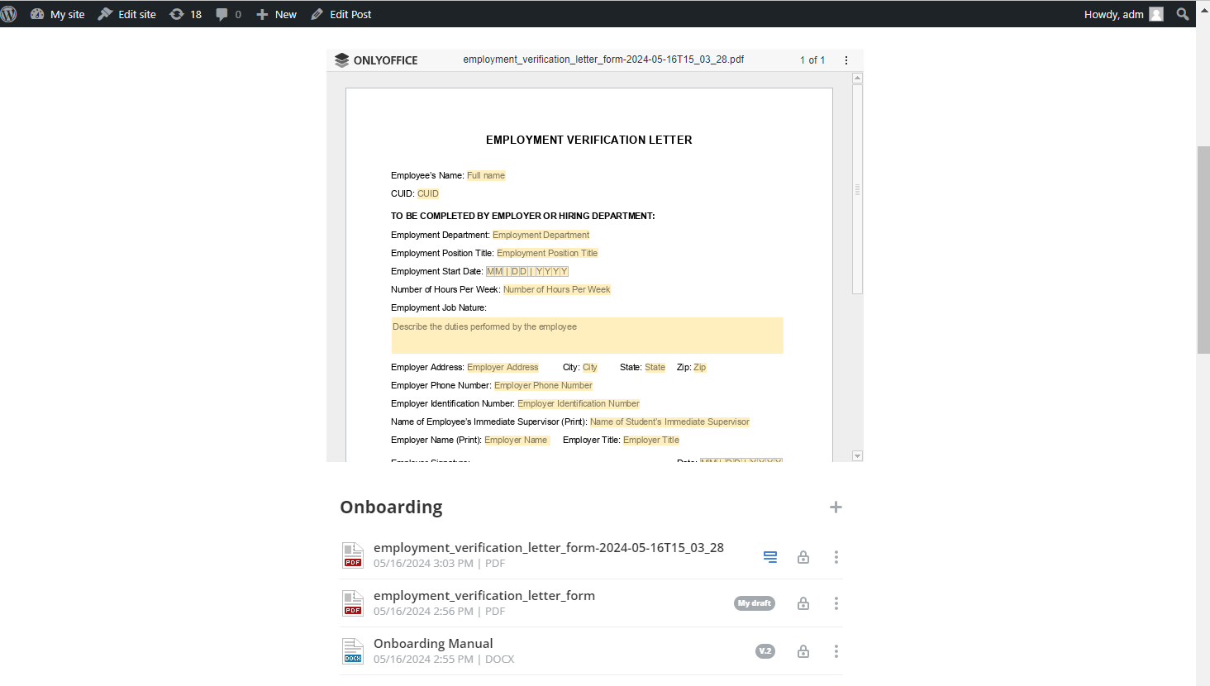Click the Zip form field

click(x=700, y=367)
